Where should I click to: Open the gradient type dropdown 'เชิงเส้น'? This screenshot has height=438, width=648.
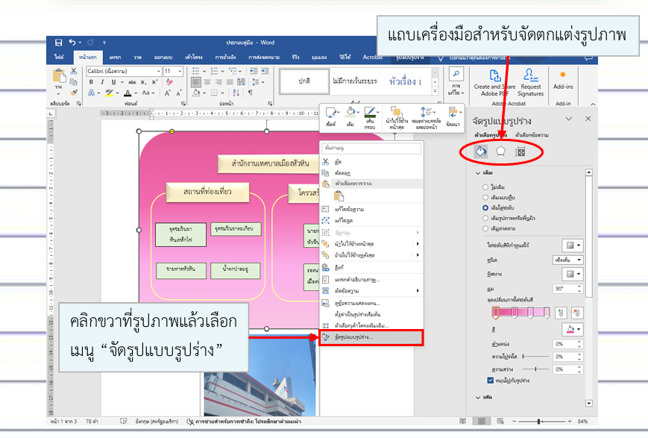(x=569, y=259)
